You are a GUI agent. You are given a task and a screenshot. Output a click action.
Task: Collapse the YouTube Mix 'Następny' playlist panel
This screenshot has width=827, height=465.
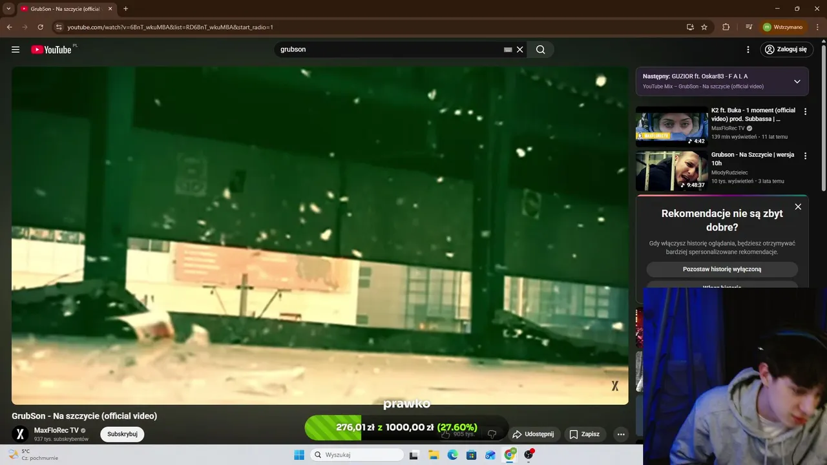pos(797,81)
